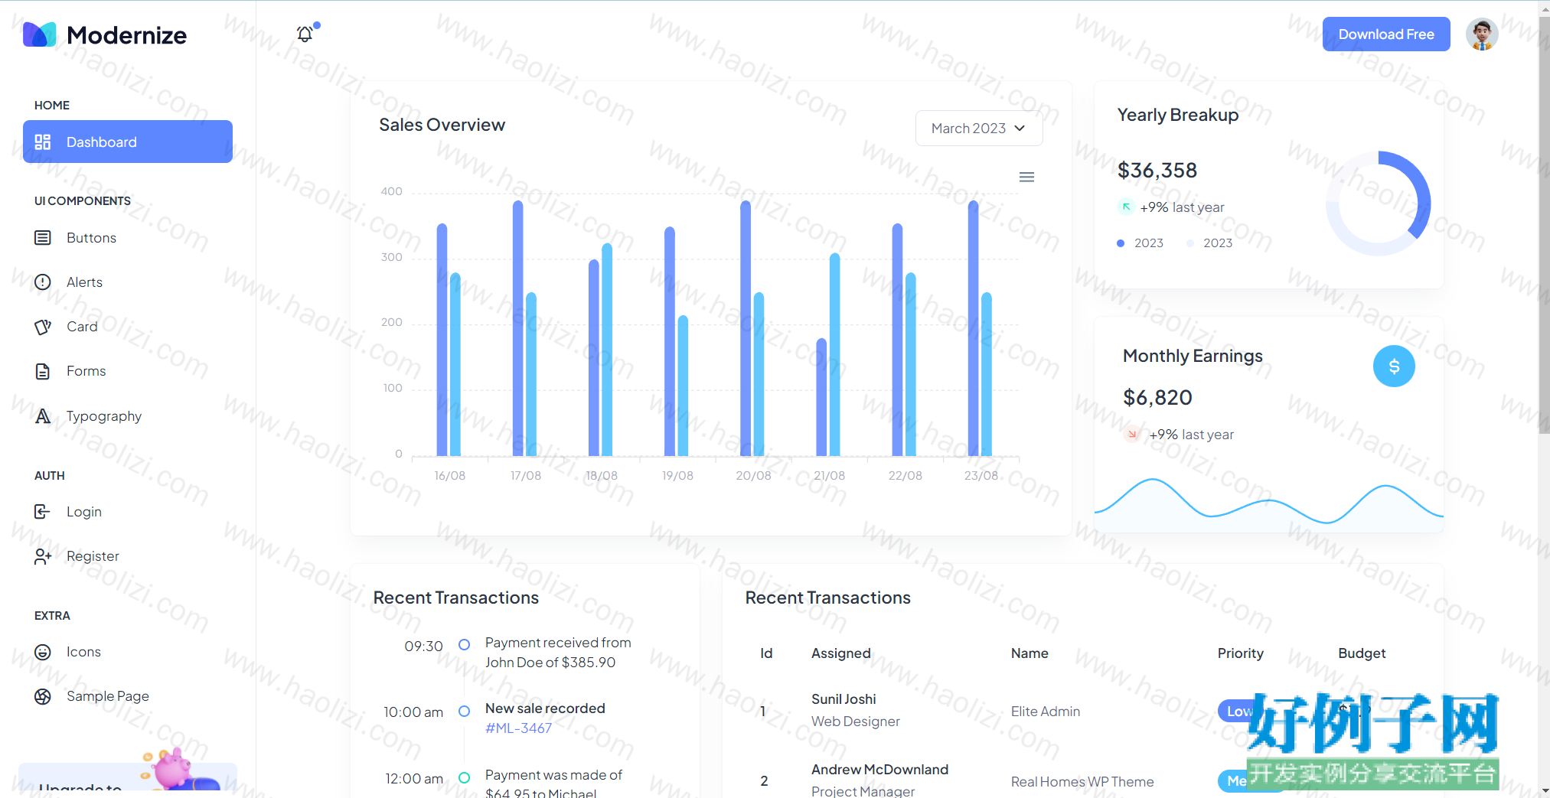The height and width of the screenshot is (798, 1550).
Task: Open the Dashboard menu item
Action: pyautogui.click(x=128, y=142)
